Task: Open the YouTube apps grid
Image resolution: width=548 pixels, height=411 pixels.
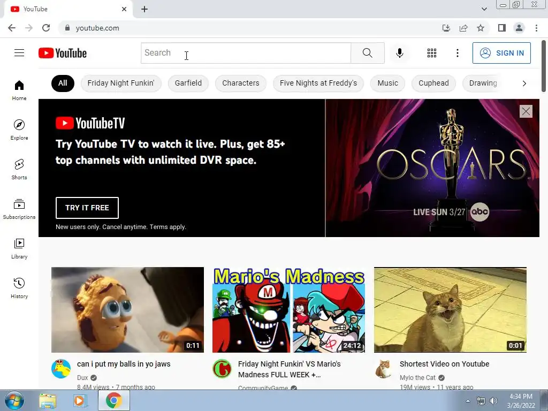Action: (432, 53)
